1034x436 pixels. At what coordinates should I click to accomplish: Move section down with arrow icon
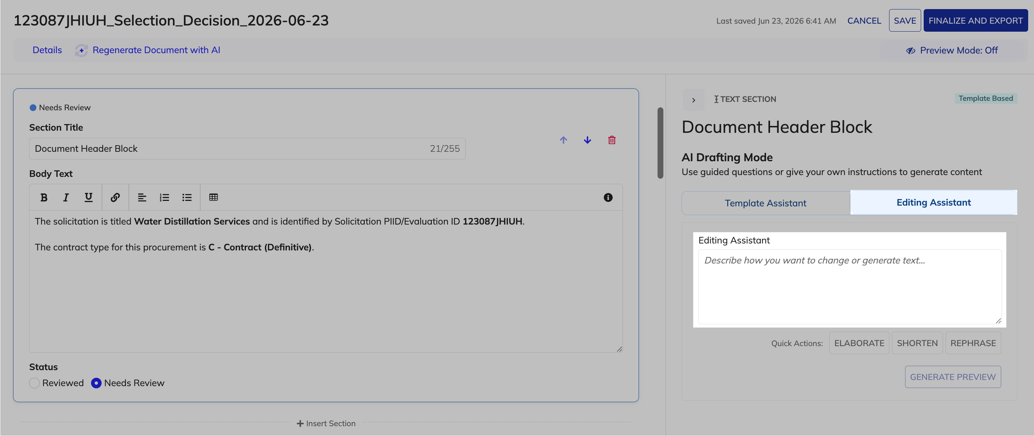pyautogui.click(x=587, y=140)
